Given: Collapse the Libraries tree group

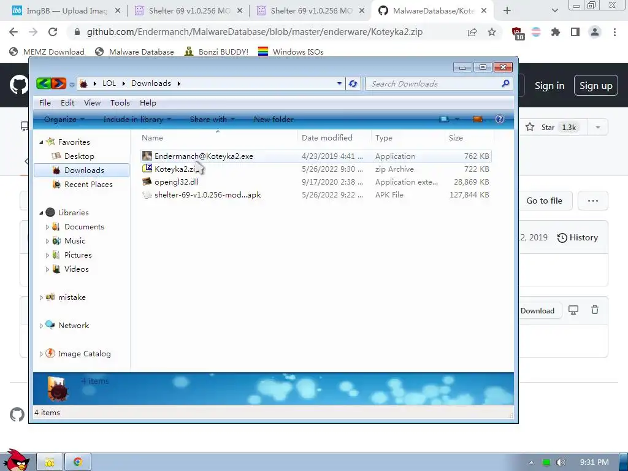Looking at the screenshot, I should click(x=41, y=213).
